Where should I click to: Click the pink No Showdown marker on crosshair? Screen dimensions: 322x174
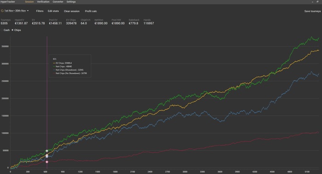click(47, 162)
